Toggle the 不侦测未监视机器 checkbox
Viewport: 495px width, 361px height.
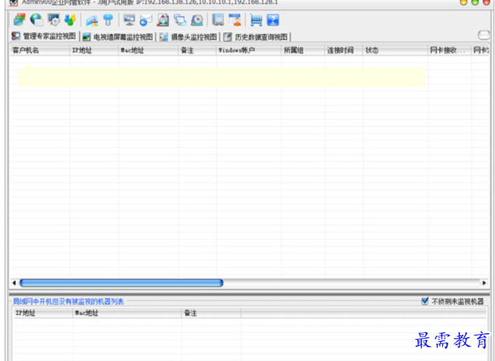pyautogui.click(x=425, y=301)
